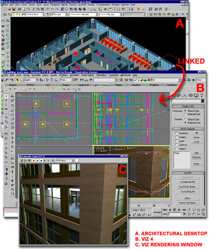This screenshot has height=249, width=209.
Task: Select the Select Object arrow tool
Action: point(18,80)
